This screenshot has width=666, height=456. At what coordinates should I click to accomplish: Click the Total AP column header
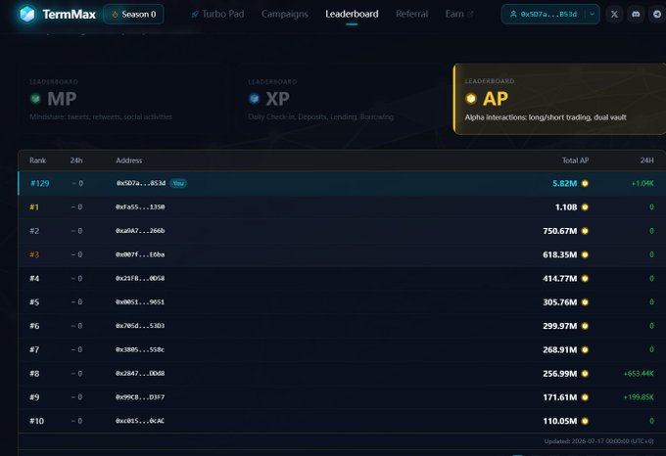[575, 160]
